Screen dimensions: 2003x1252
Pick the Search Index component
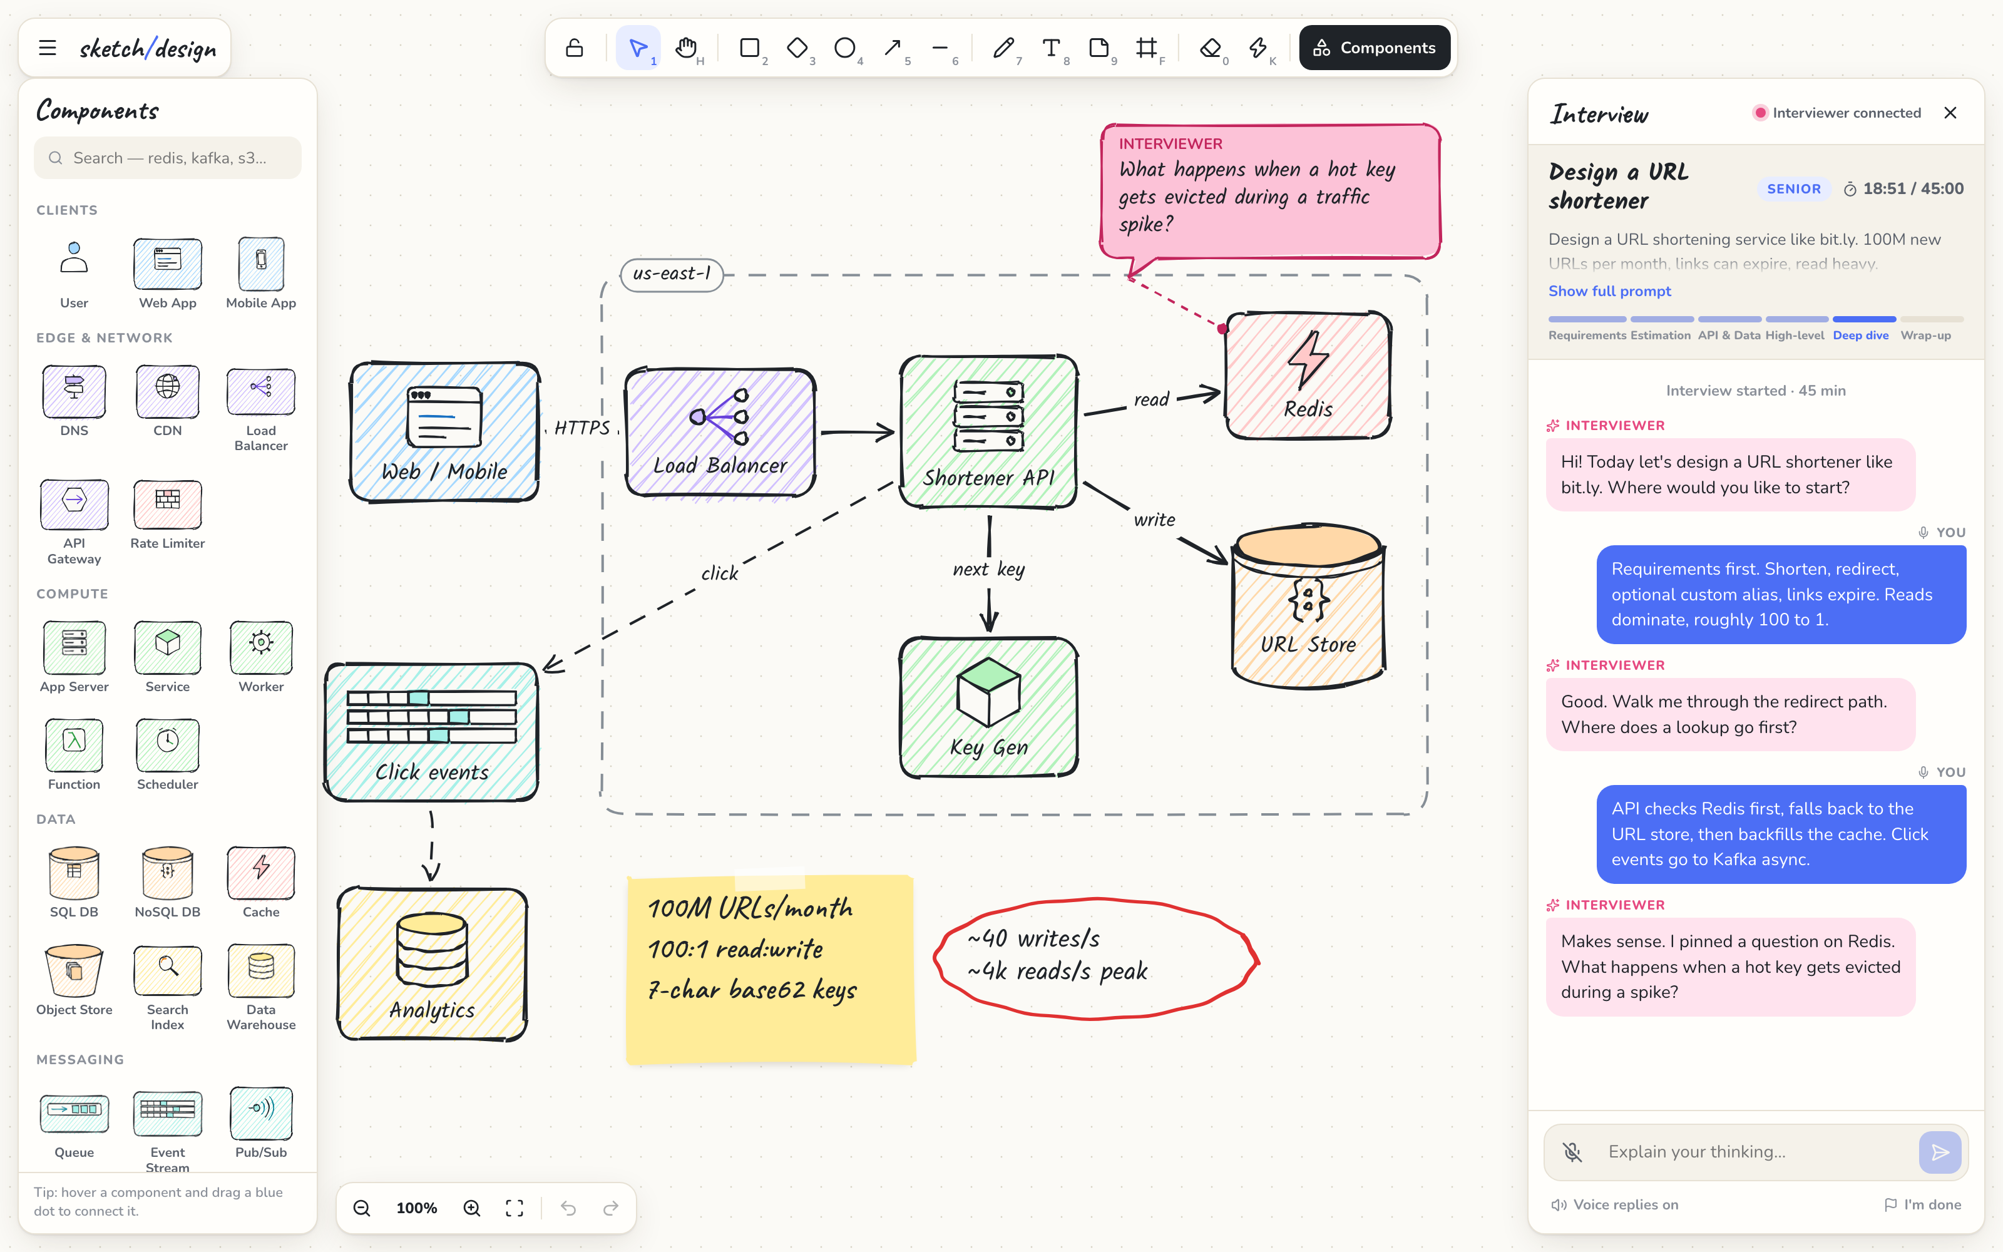tap(167, 988)
